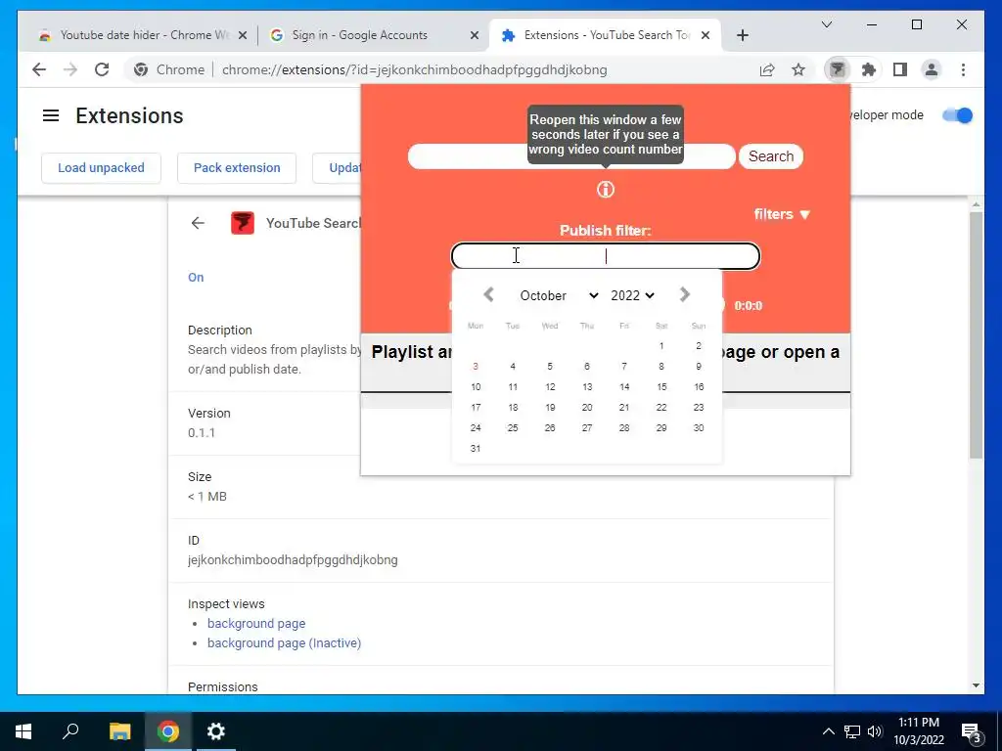Open the Chrome profile avatar

pyautogui.click(x=932, y=69)
